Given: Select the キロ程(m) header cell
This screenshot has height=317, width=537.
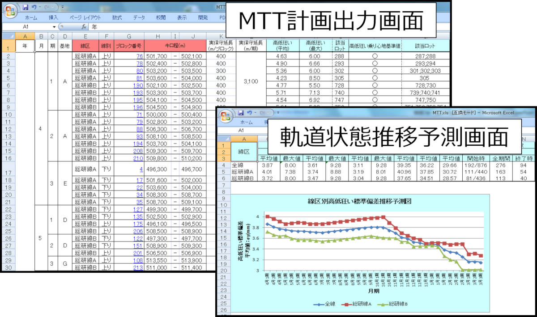Looking at the screenshot, I should coord(175,46).
